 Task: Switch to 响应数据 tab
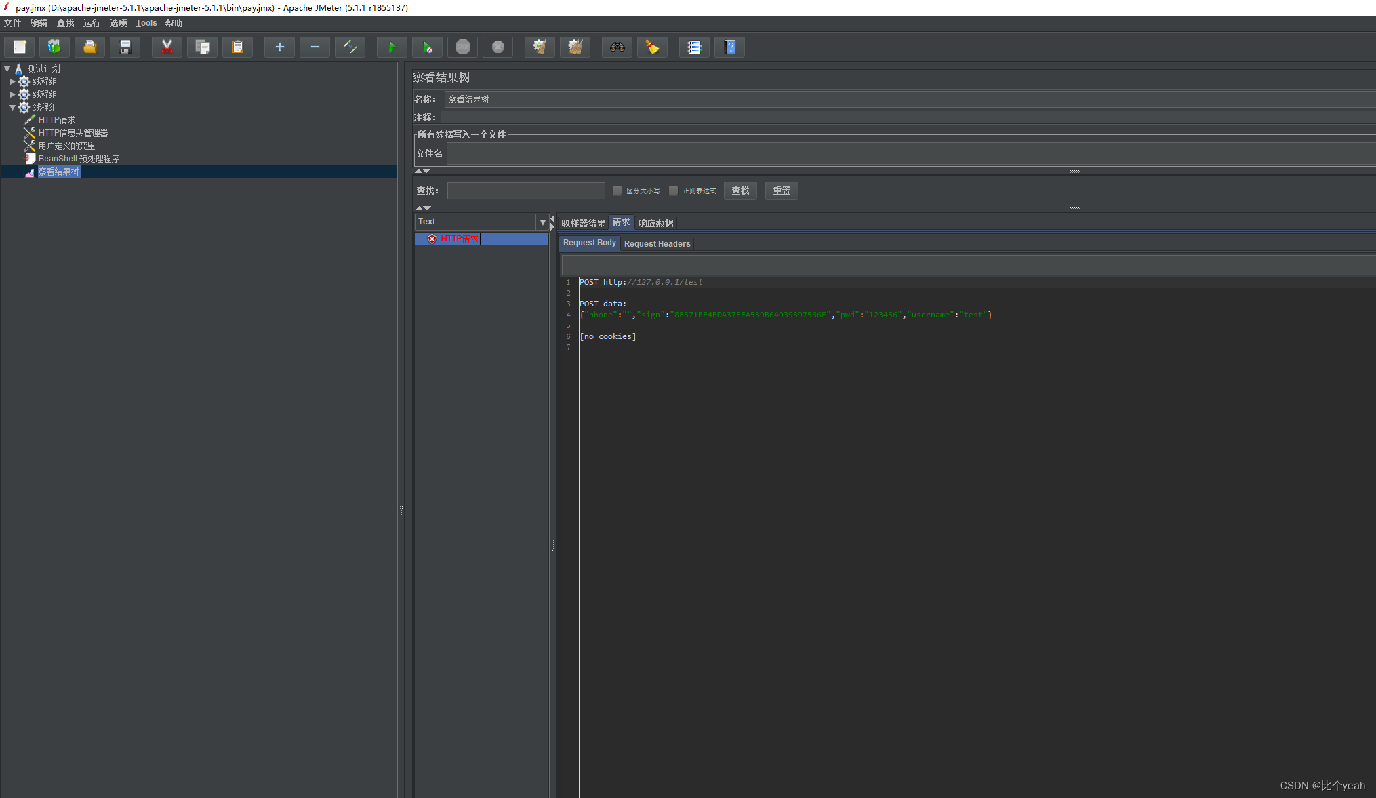point(655,223)
